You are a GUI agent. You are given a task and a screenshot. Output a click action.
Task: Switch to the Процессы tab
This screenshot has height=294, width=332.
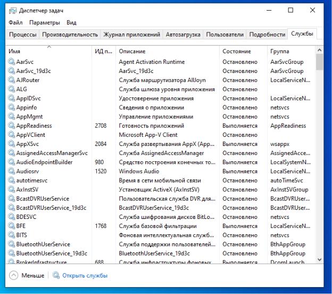point(23,34)
